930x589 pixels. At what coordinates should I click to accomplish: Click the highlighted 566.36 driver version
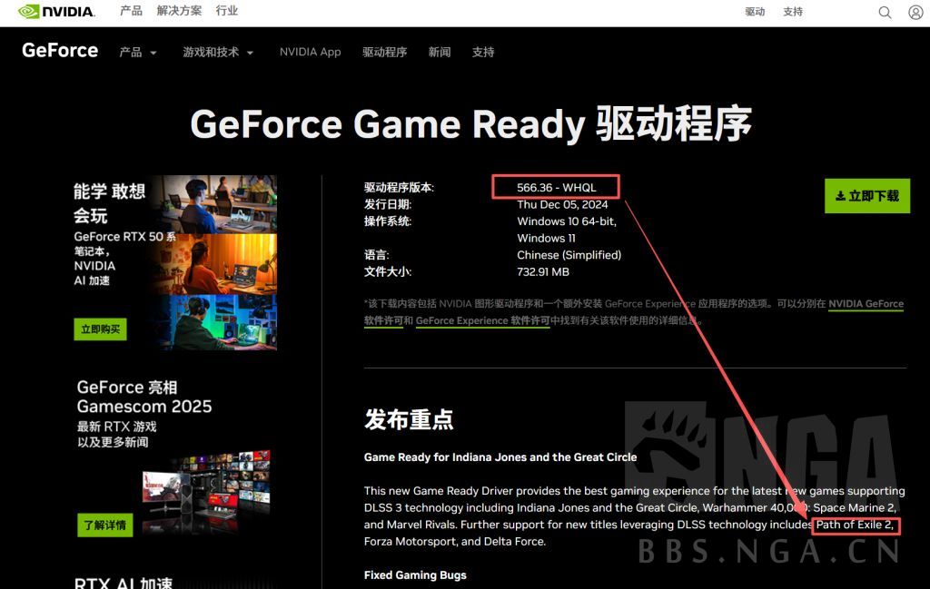(555, 187)
